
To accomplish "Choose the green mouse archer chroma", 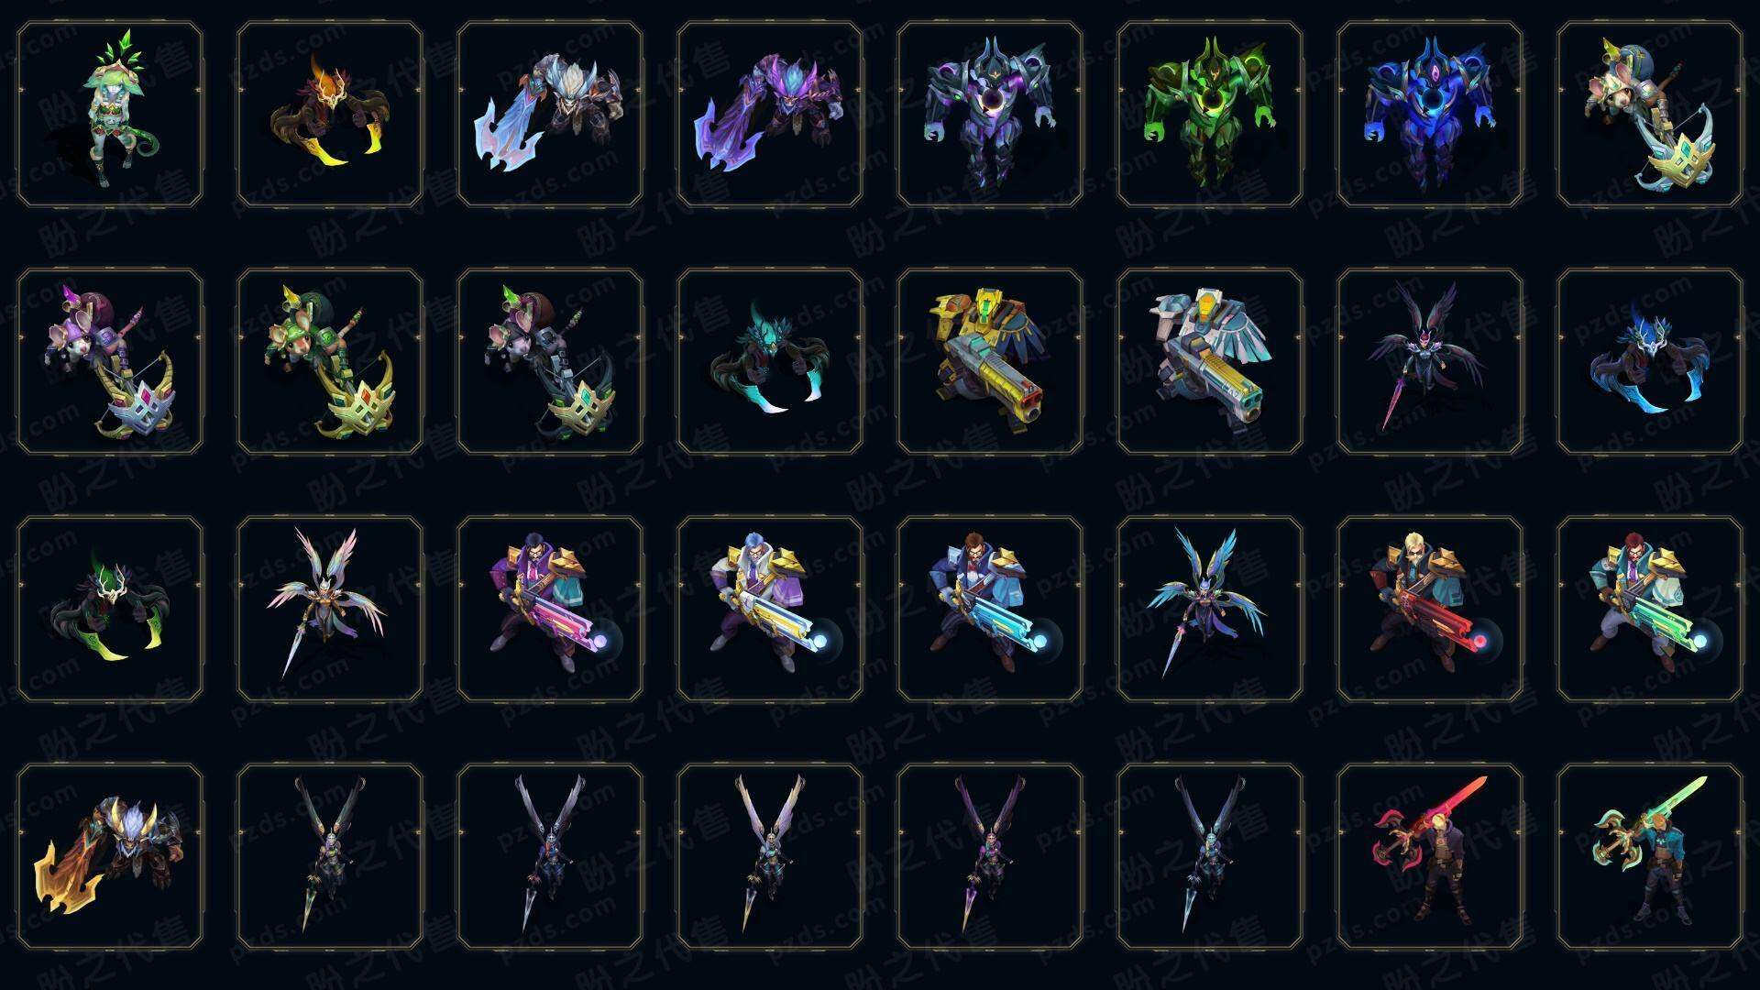I will [330, 361].
